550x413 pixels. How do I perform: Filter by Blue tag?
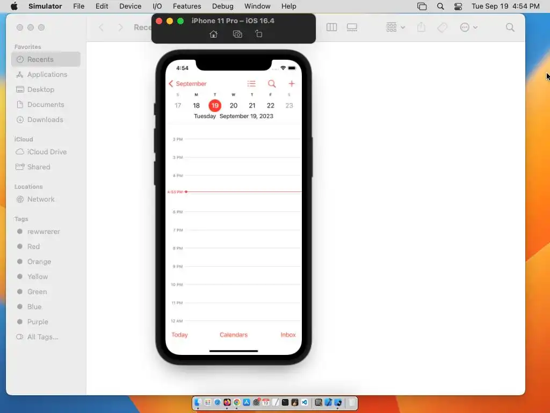[46, 307]
